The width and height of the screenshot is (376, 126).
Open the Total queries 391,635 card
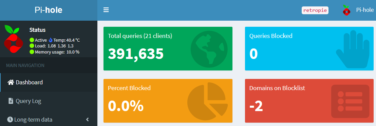[x=168, y=49]
